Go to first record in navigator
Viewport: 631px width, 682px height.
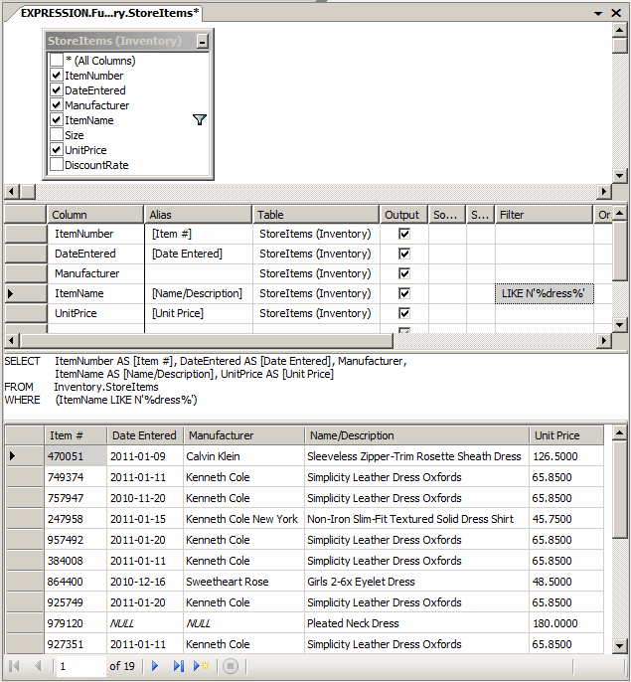14,665
